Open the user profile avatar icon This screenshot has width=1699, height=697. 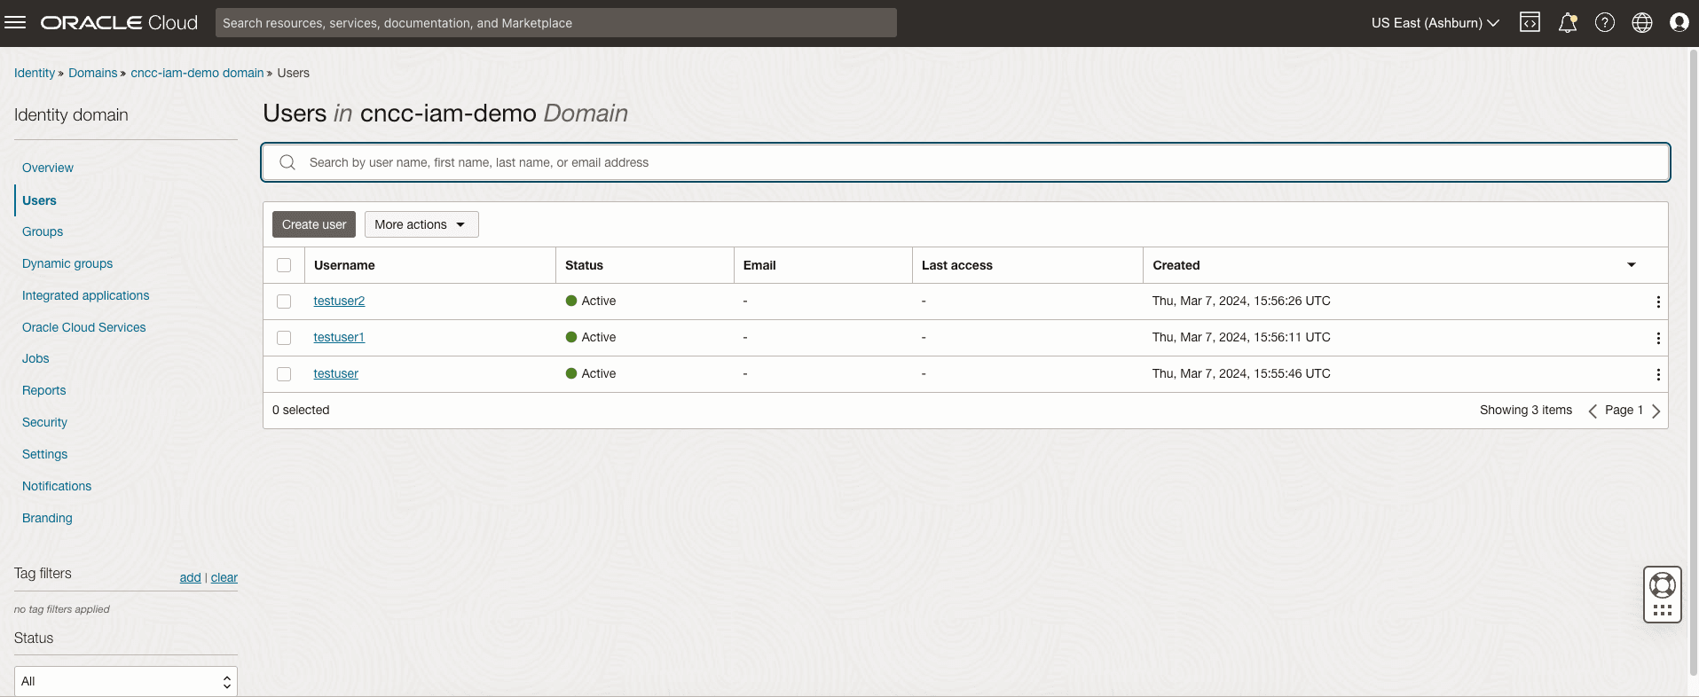1679,22
